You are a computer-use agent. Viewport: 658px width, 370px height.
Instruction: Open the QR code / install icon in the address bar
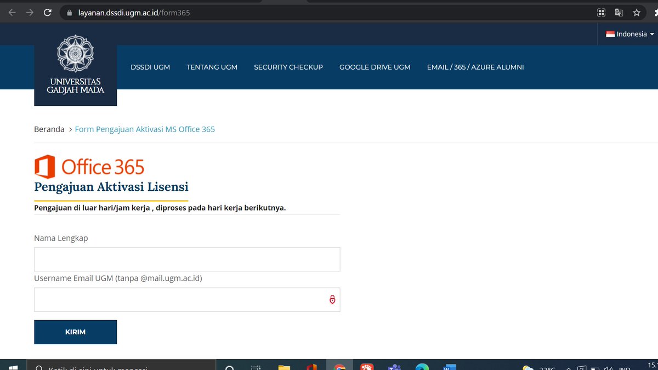click(601, 12)
